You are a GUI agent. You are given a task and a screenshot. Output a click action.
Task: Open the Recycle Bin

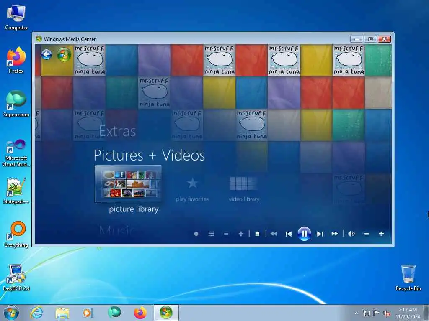pos(408,278)
